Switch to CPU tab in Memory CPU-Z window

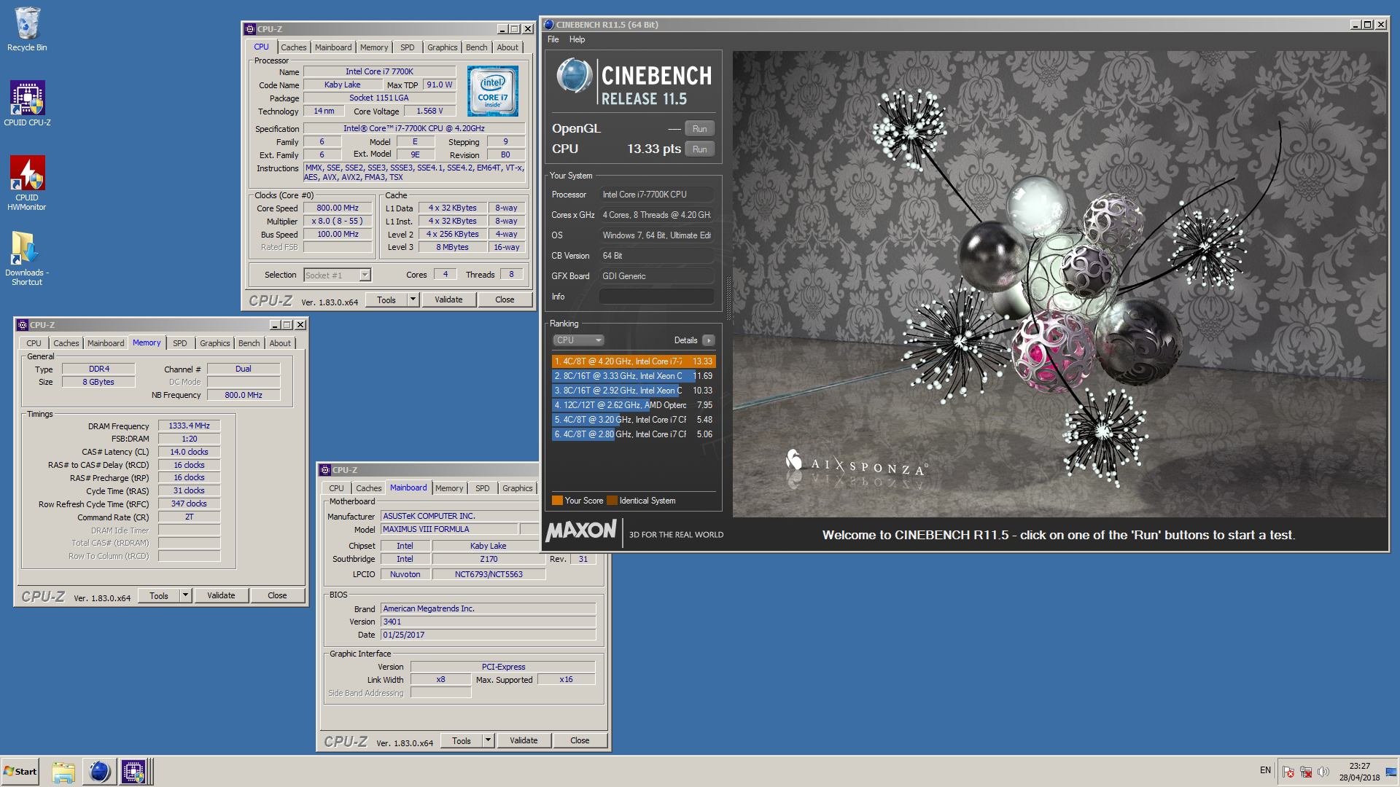[34, 343]
